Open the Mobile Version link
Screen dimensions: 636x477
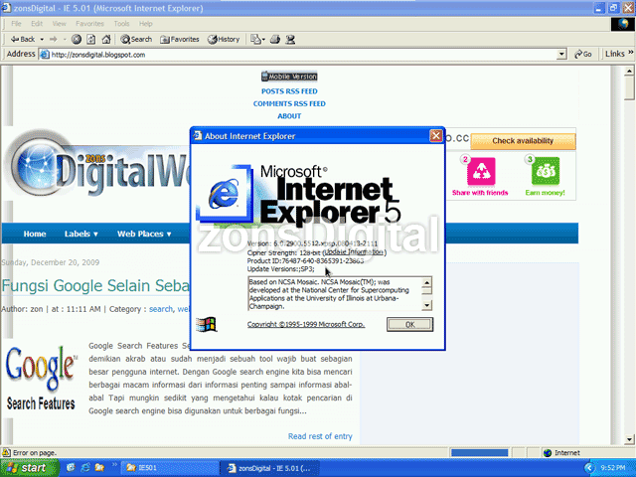click(289, 77)
